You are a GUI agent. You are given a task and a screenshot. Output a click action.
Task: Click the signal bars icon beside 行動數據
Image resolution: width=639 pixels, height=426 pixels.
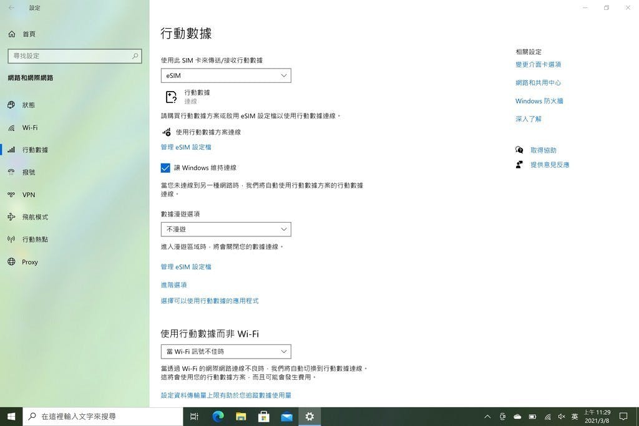pyautogui.click(x=11, y=150)
